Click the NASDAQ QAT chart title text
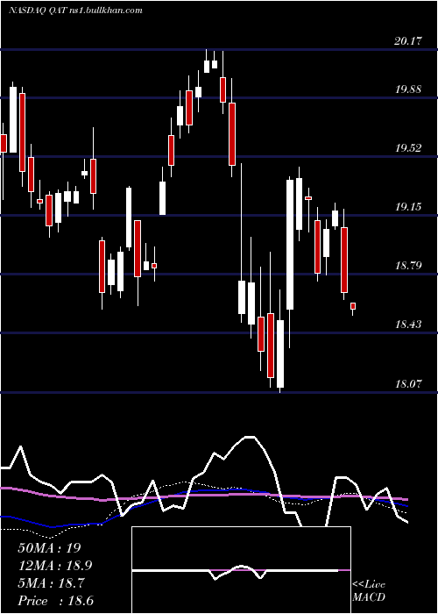 click(x=75, y=11)
